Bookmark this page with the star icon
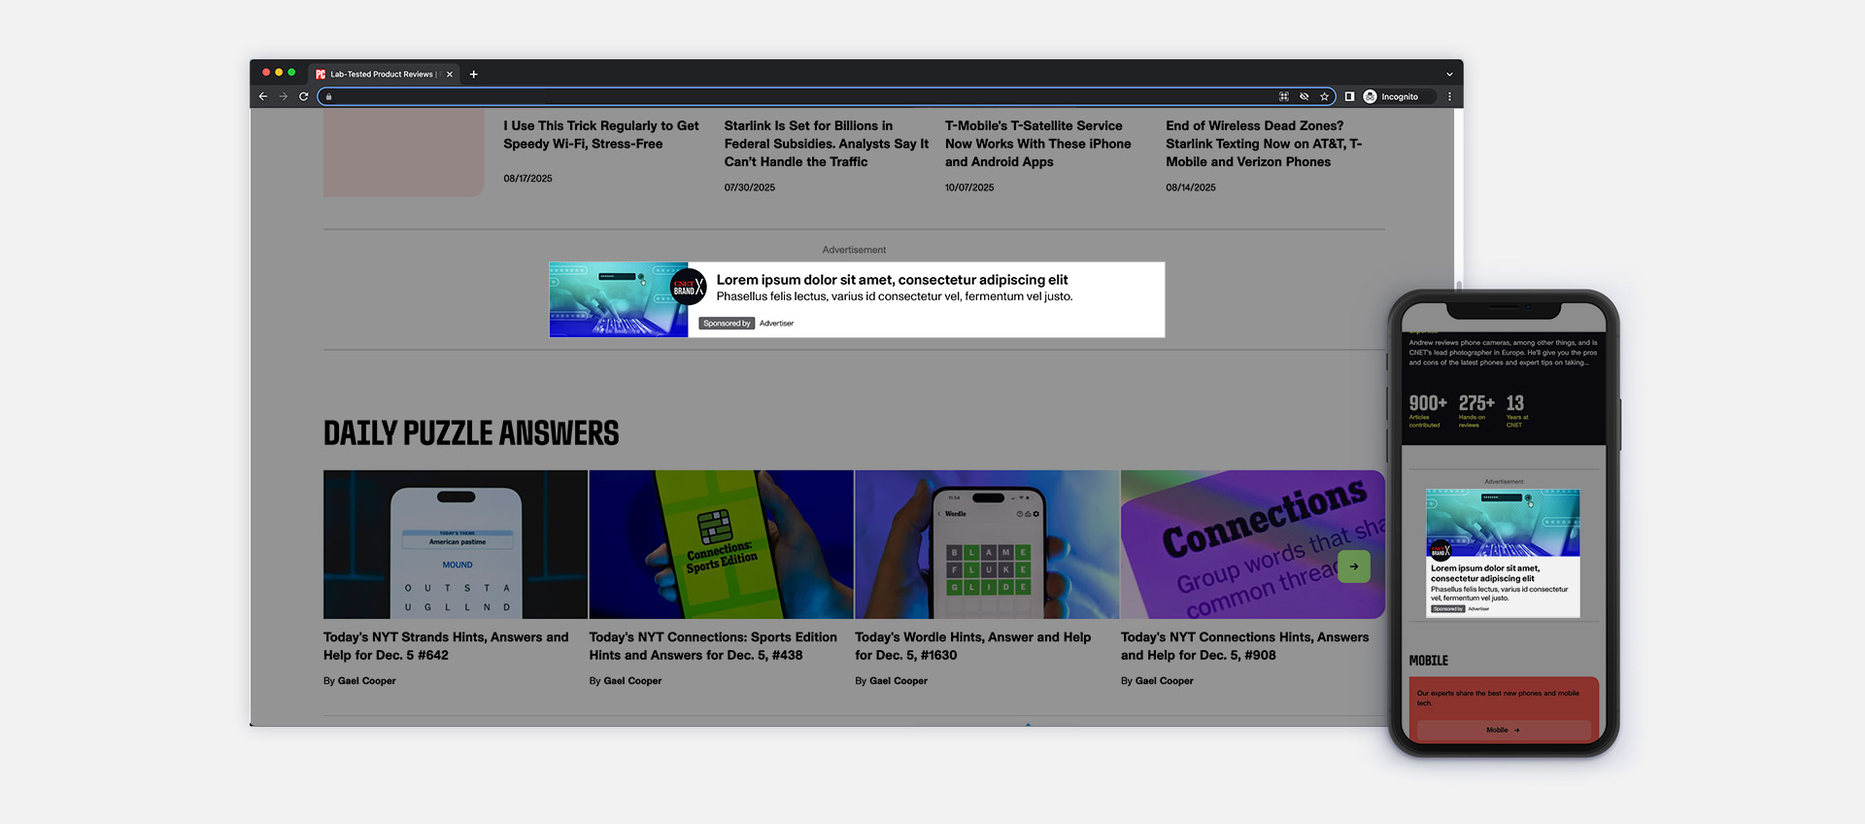The height and width of the screenshot is (824, 1865). point(1324,97)
